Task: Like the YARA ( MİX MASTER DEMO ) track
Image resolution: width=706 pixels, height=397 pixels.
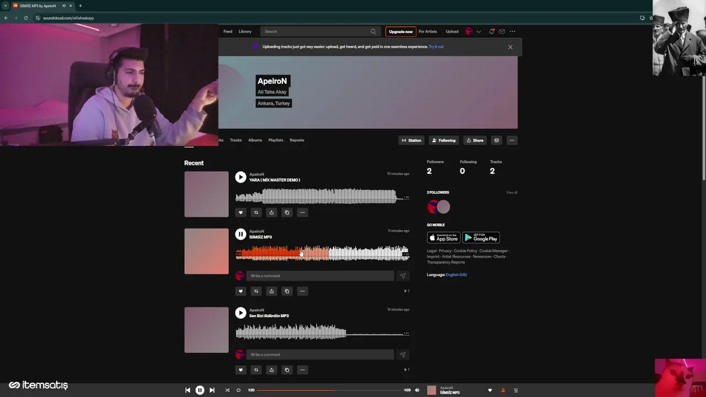Action: point(240,212)
